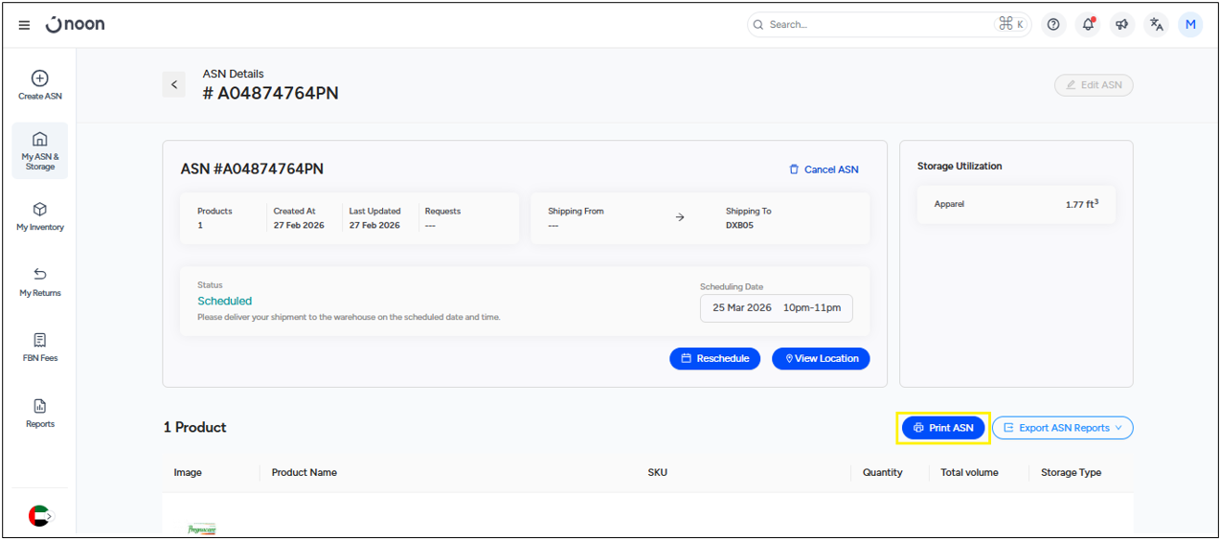Screen dimensions: 1220x540
Task: Open the Reports sidebar item
Action: pos(40,414)
